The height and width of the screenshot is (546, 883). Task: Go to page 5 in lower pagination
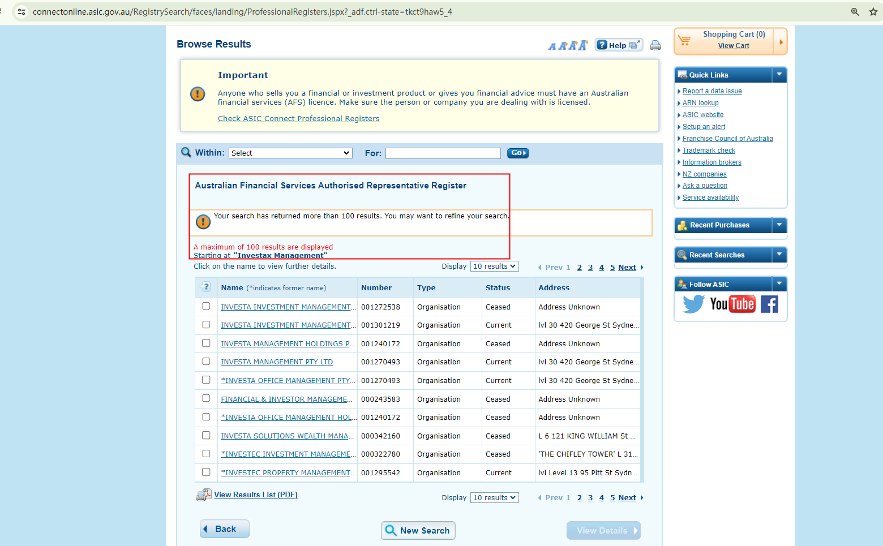612,498
